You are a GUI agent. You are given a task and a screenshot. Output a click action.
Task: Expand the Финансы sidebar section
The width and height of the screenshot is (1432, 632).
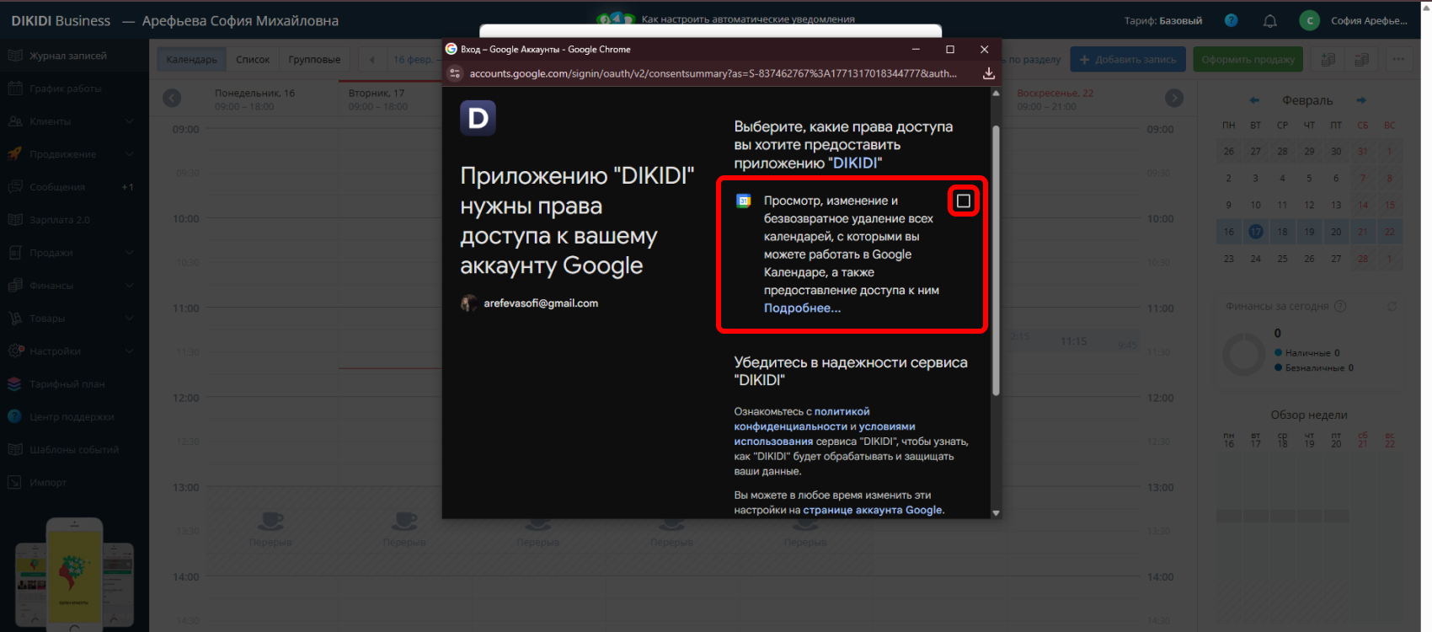point(129,286)
